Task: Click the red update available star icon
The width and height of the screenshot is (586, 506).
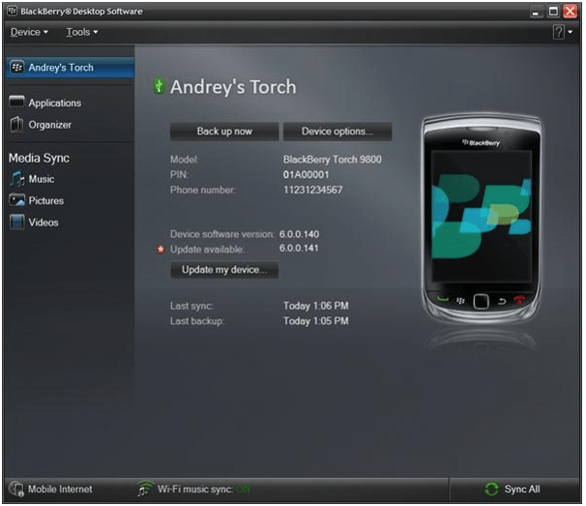Action: click(161, 250)
